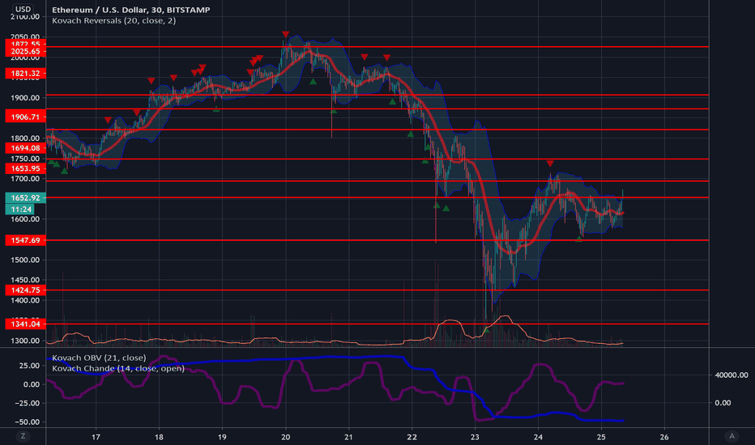Click the 2100.00 price axis value
Image resolution: width=755 pixels, height=445 pixels.
25,17
